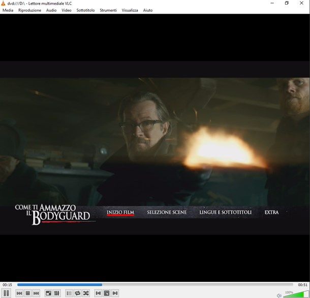Adjust the volume slider level

pyautogui.click(x=296, y=294)
